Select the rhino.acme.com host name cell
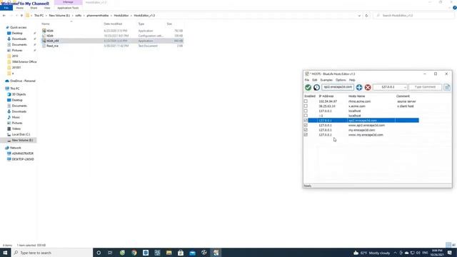The width and height of the screenshot is (457, 257). point(360,101)
